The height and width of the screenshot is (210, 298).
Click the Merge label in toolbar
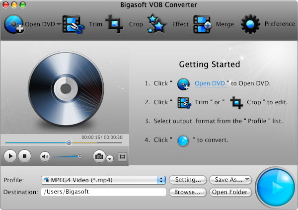[225, 24]
